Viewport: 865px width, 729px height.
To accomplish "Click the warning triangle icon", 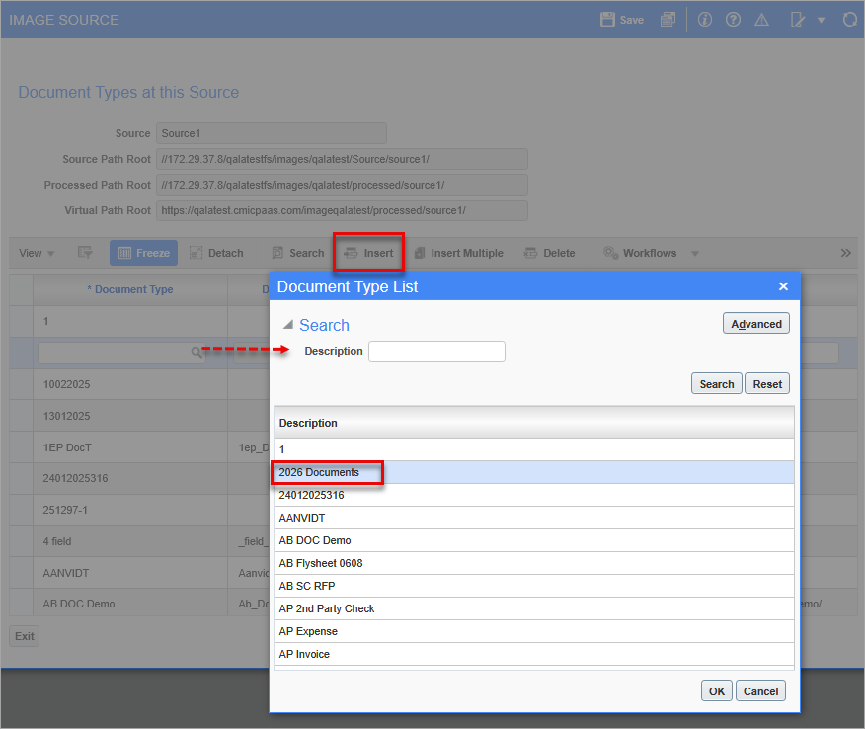I will 761,20.
